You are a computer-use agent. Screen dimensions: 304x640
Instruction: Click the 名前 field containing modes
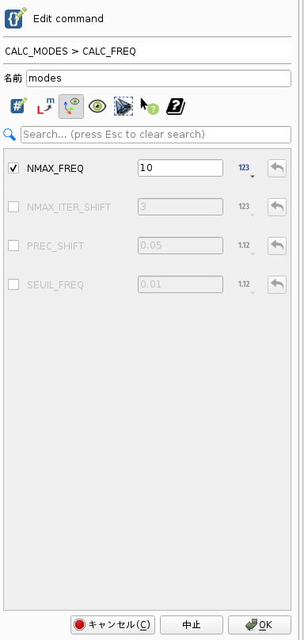pos(159,78)
